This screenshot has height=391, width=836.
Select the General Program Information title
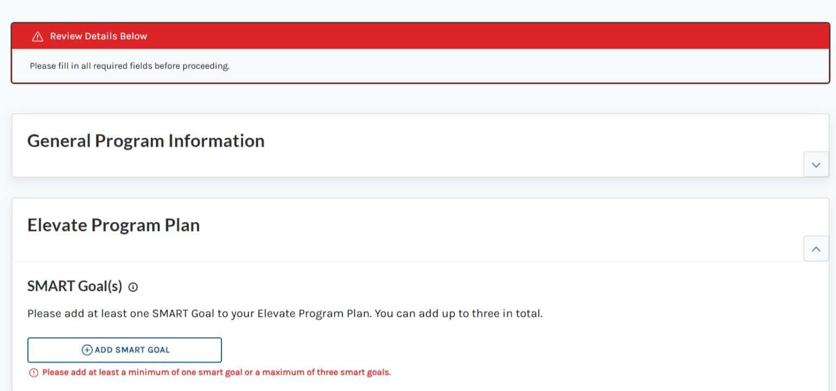pos(145,140)
